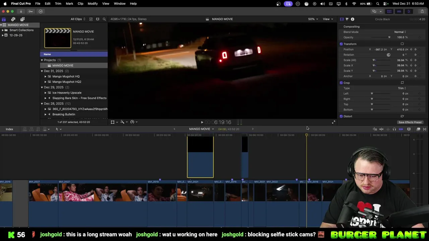Enter full screen viewer playback

pyautogui.click(x=333, y=123)
